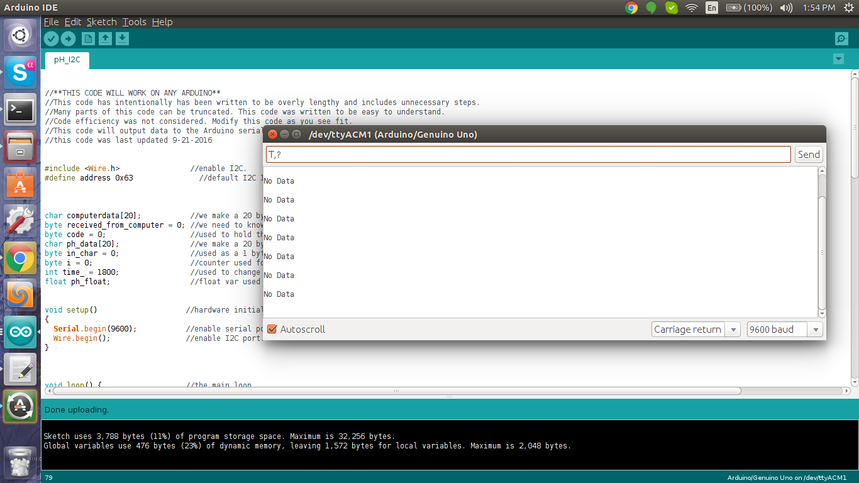Open Software Updater dock icon
Image resolution: width=859 pixels, height=483 pixels.
pos(20,406)
